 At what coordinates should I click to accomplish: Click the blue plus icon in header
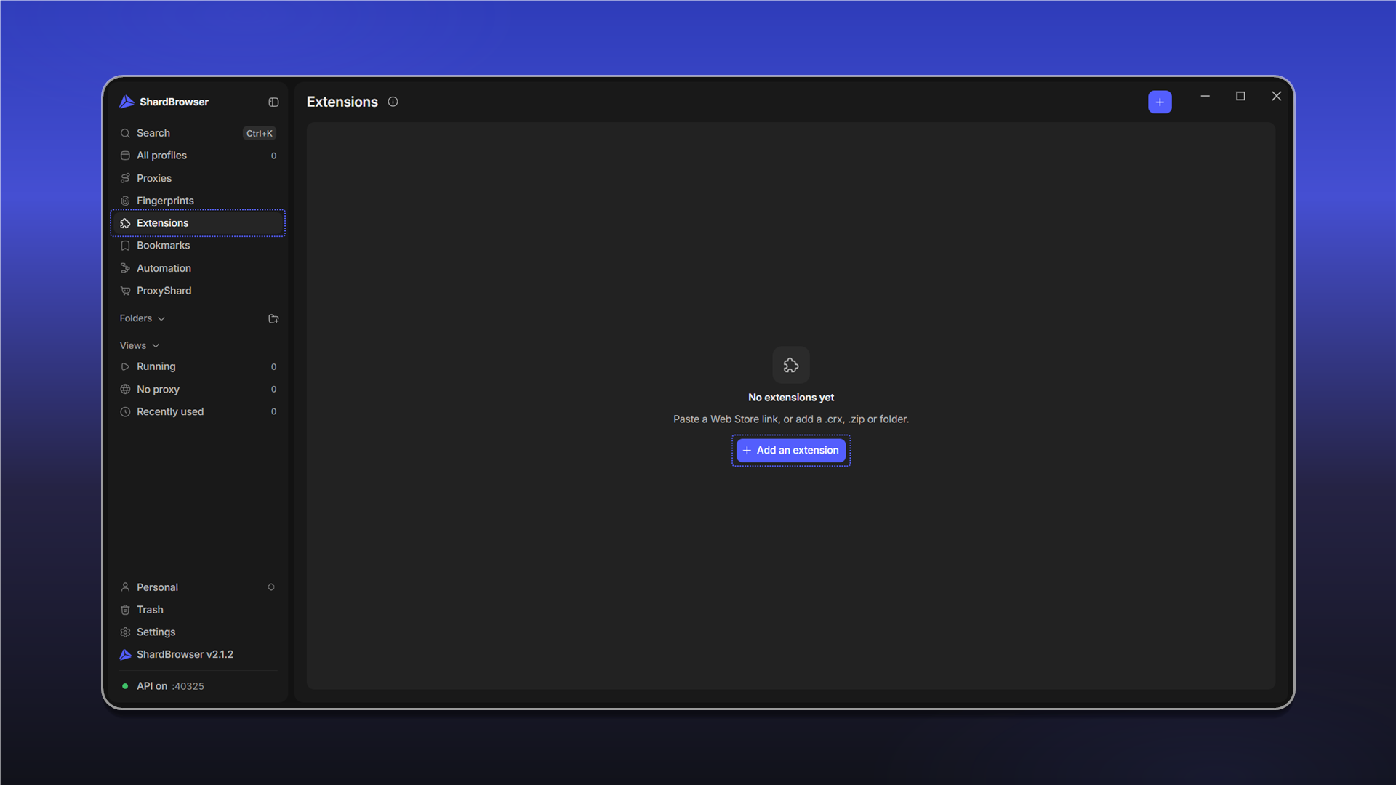(x=1160, y=102)
